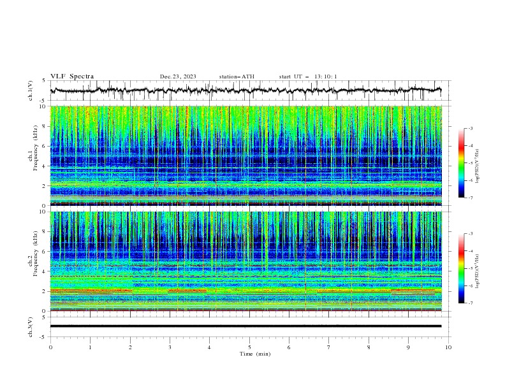Click the ch.2 spectrogram color bar
The height and width of the screenshot is (390, 505).
462,268
